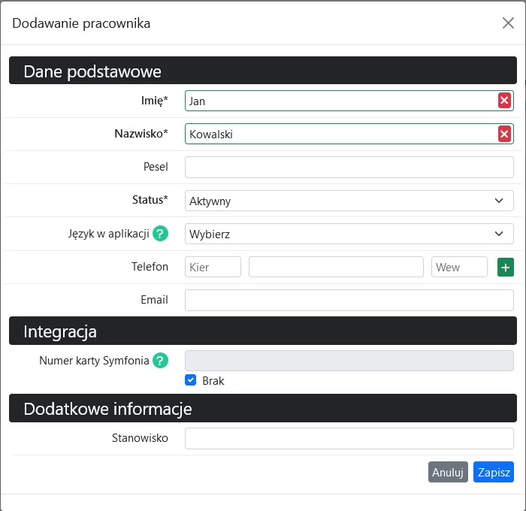Click the Stanowisko text field
526x511 pixels.
(349, 438)
